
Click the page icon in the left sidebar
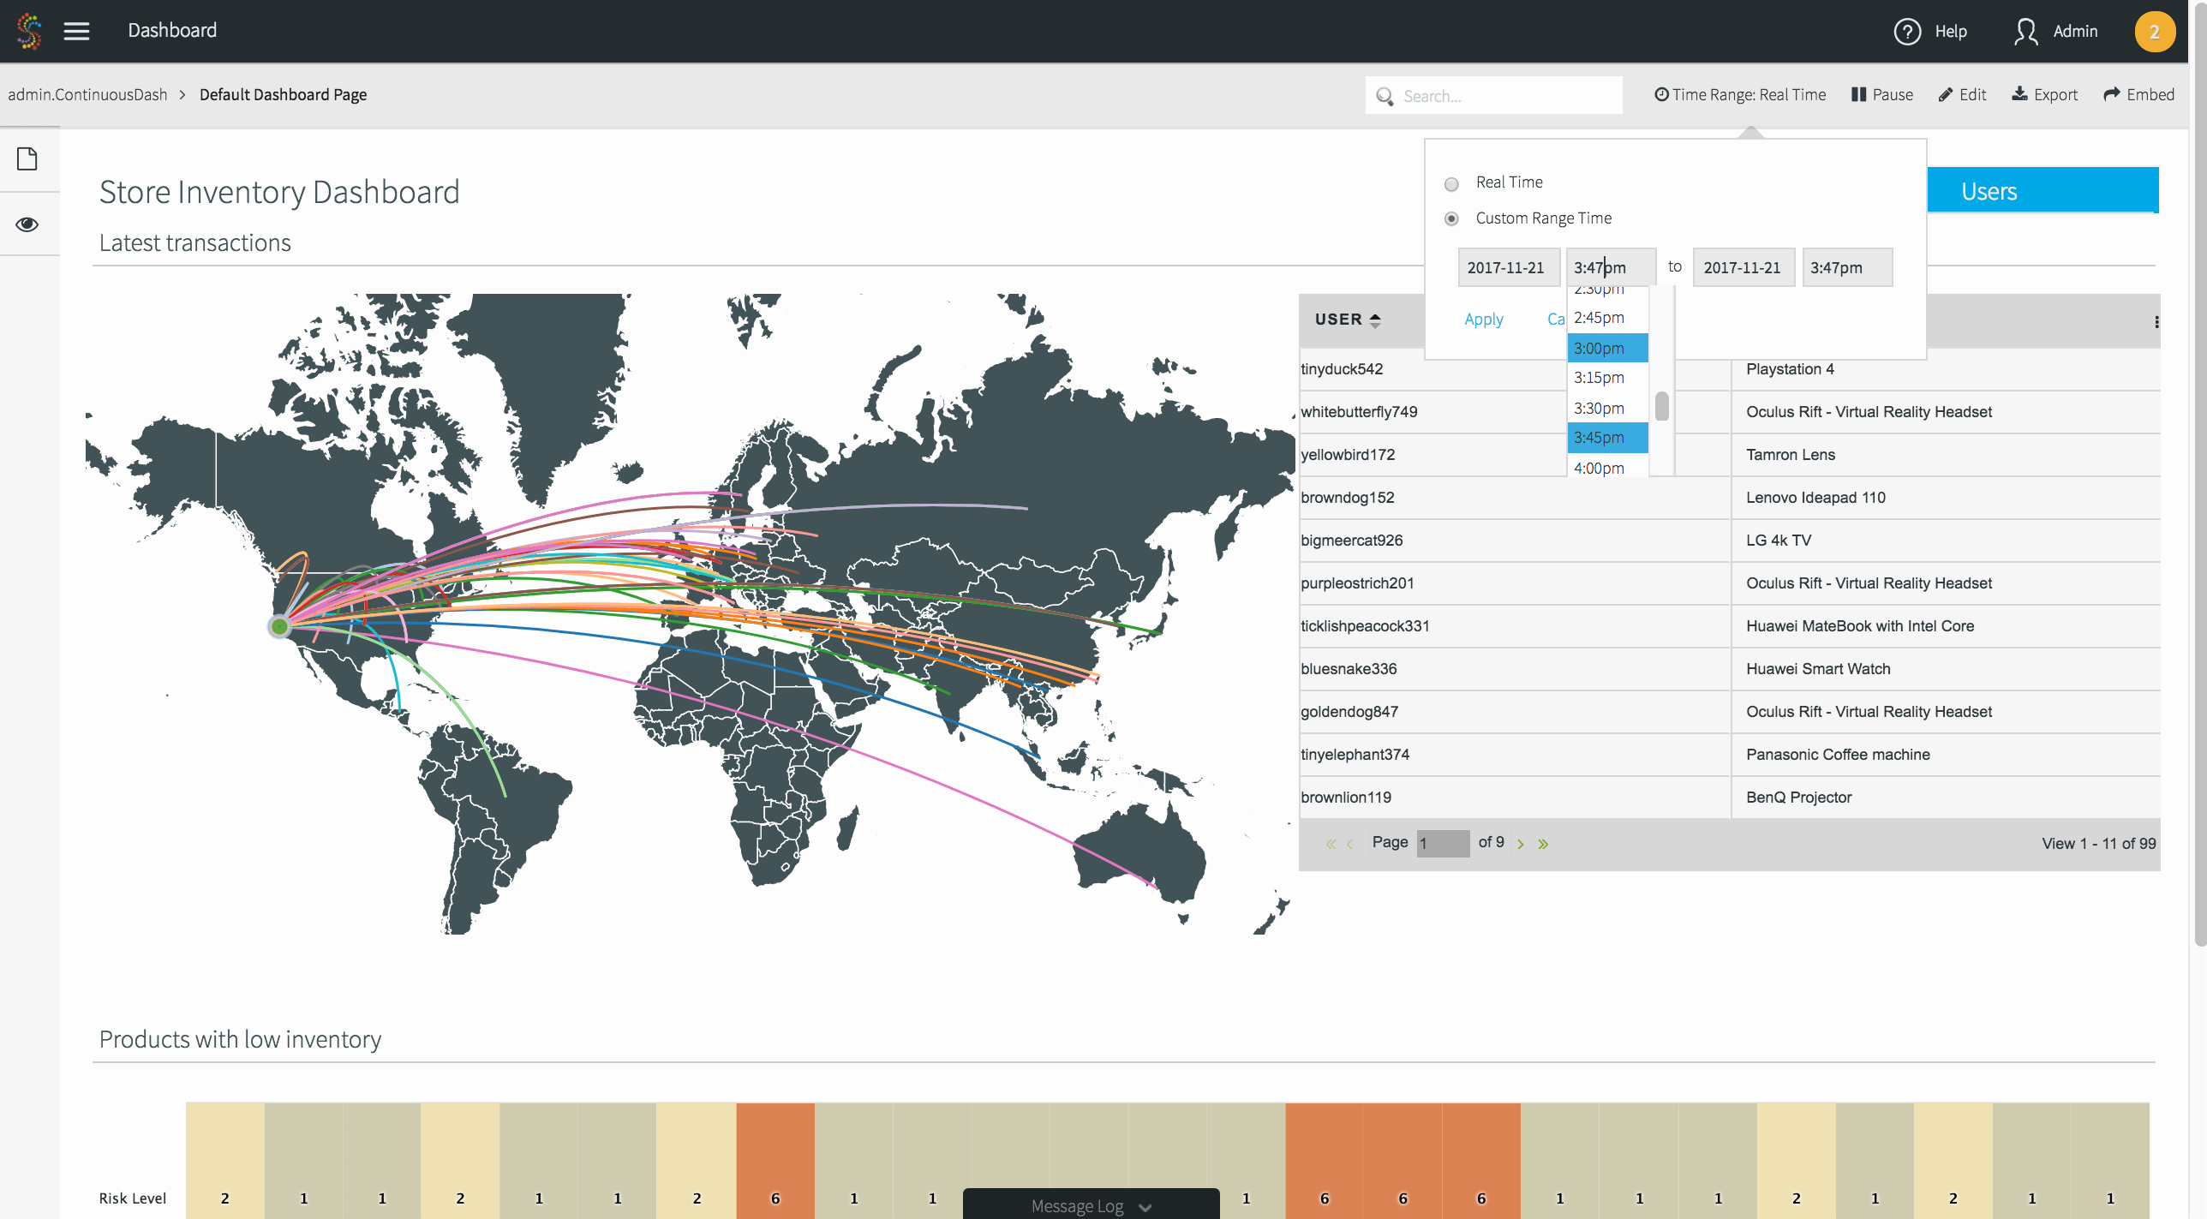28,158
